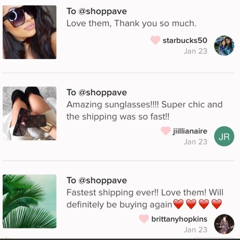Select 'Amazing sunglasses' review text
Viewport: 240px width, 240px height.
[144, 110]
